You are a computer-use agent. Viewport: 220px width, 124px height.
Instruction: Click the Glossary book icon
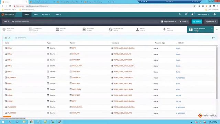coord(84,29)
